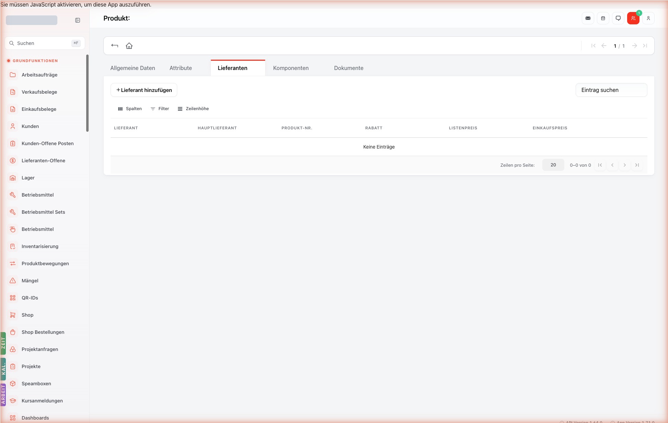668x423 pixels.
Task: Select the Lieferanten tab
Action: coord(238,68)
